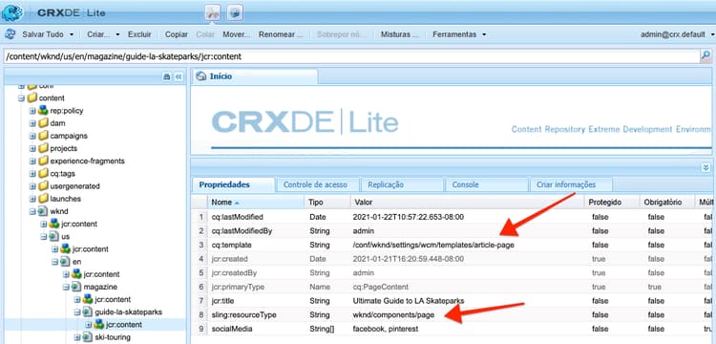716x344 pixels.
Task: Click the 'wknd/components/page' value
Action: coord(393,314)
